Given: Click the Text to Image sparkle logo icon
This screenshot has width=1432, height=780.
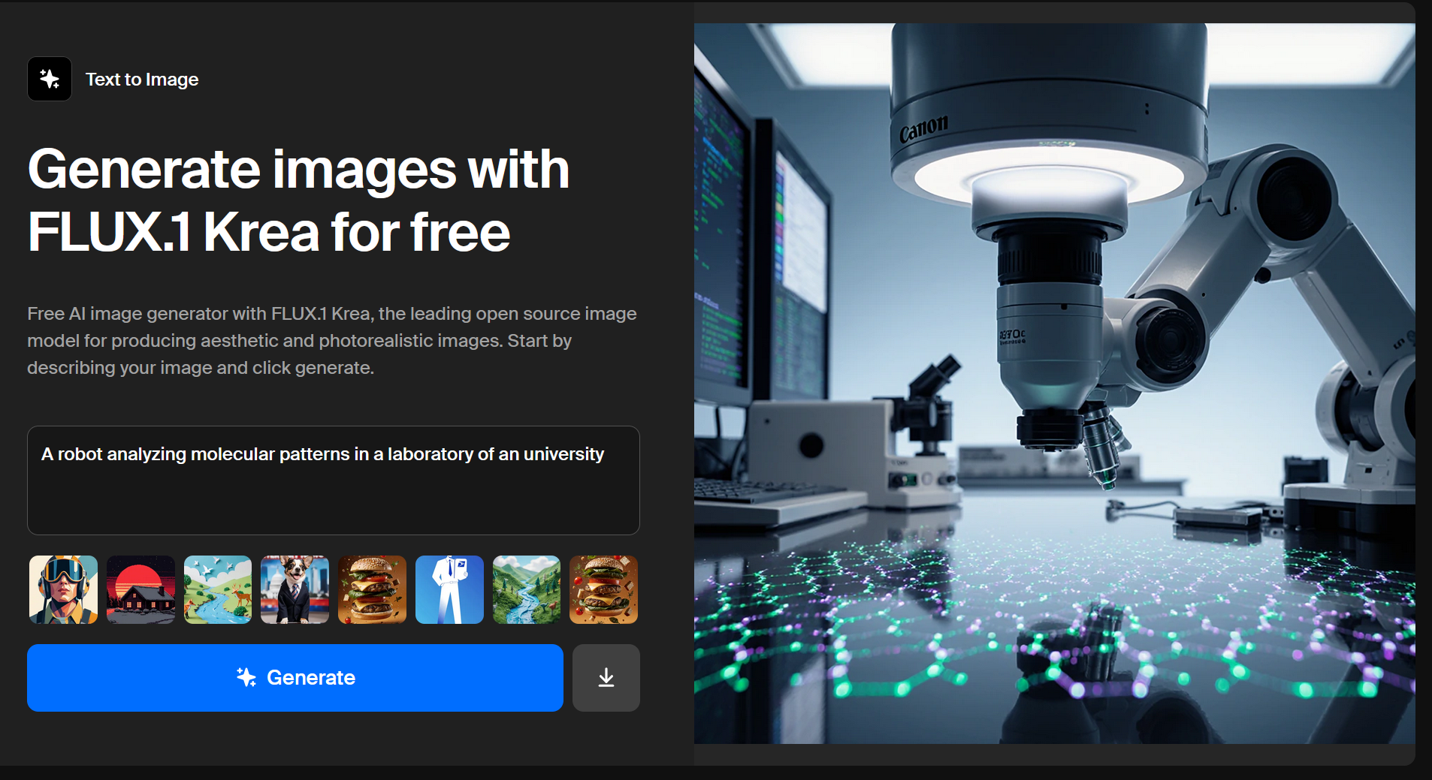Looking at the screenshot, I should (50, 79).
